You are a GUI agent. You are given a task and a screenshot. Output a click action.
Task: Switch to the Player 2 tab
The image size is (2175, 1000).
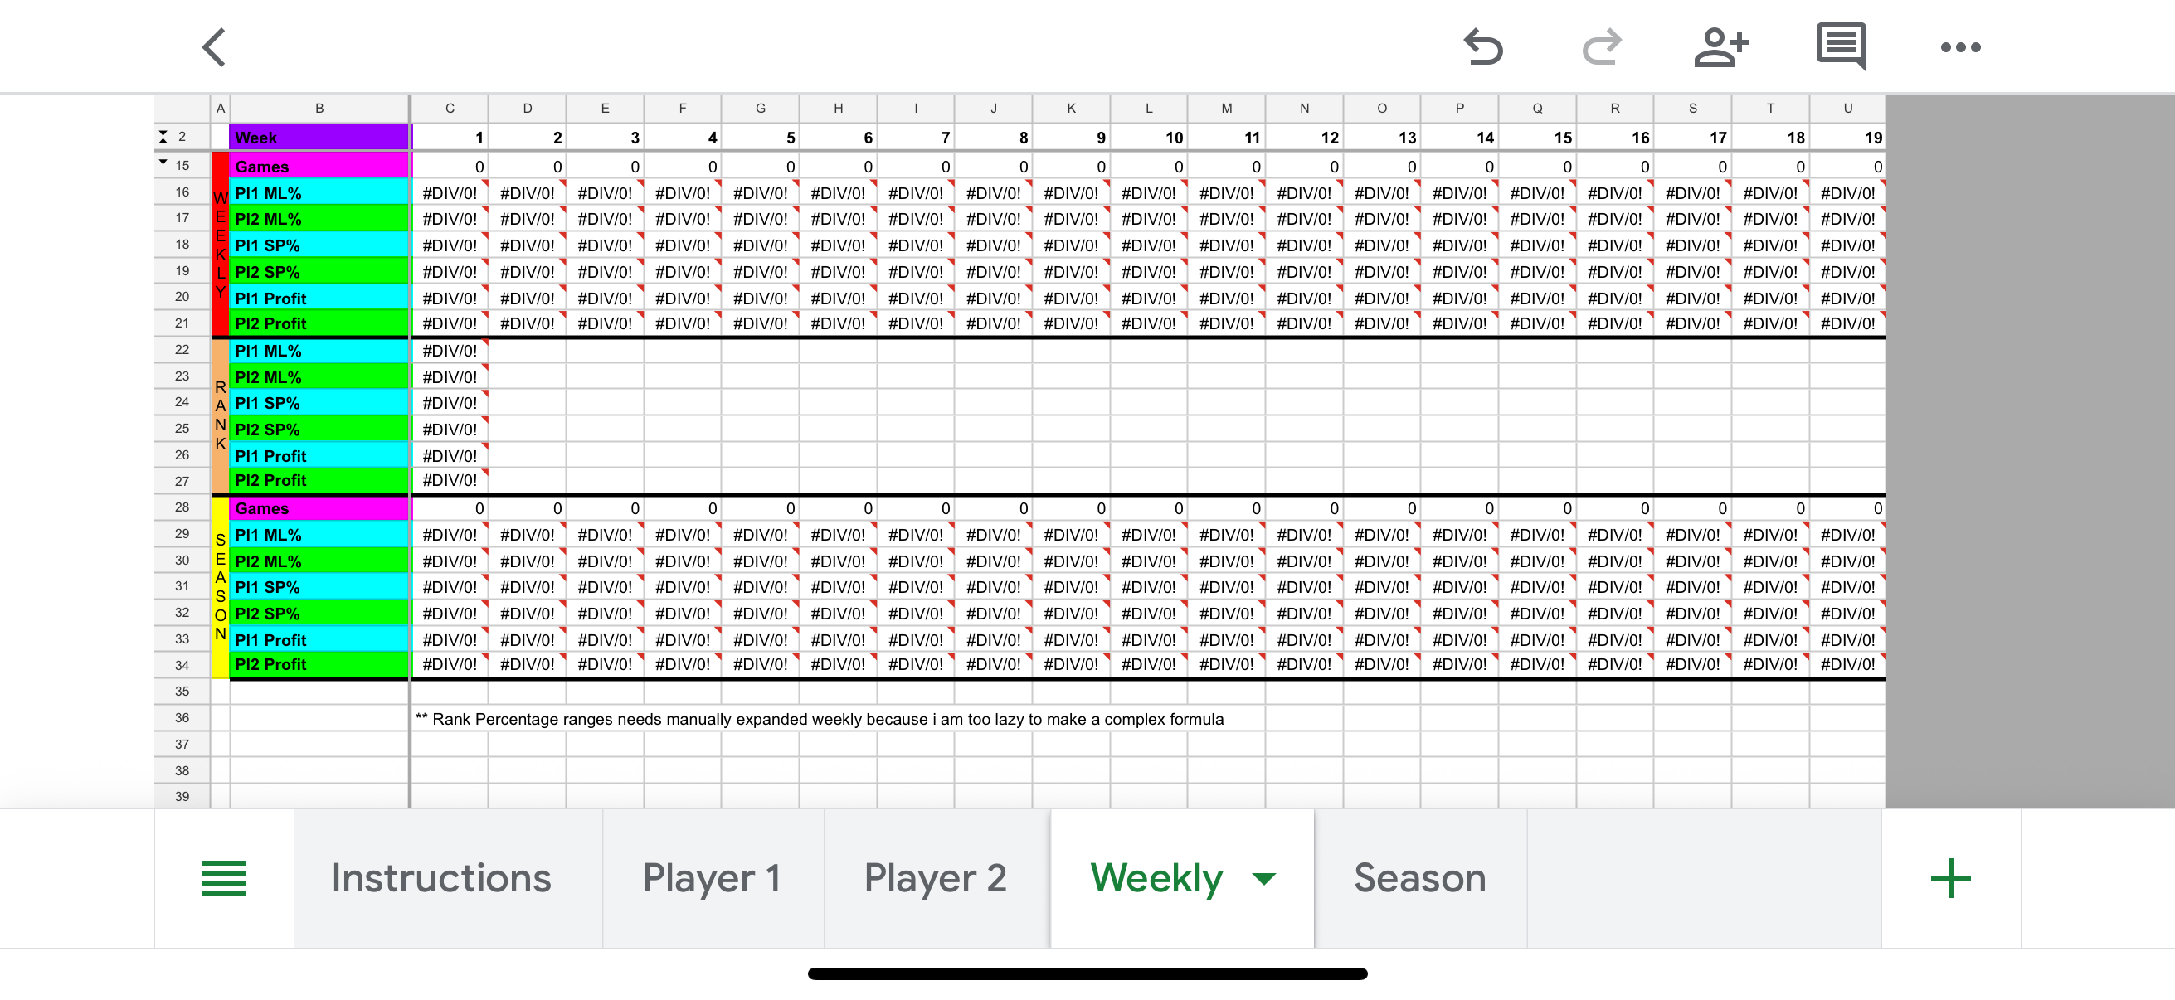[x=937, y=877]
